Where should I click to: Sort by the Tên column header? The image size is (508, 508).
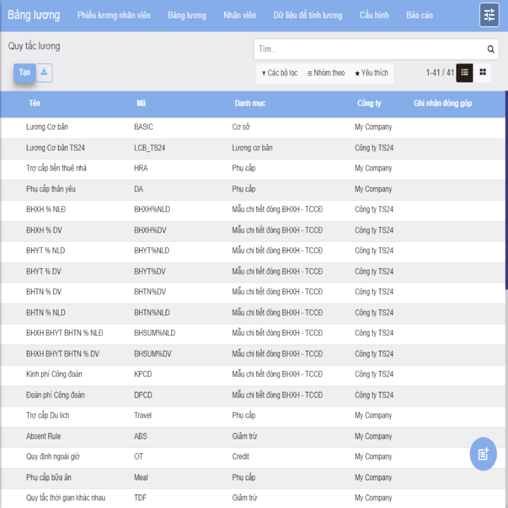pos(34,103)
